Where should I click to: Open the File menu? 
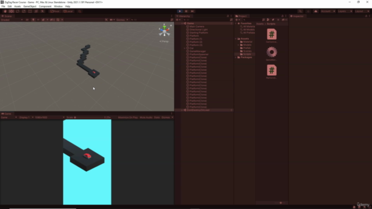[3, 6]
